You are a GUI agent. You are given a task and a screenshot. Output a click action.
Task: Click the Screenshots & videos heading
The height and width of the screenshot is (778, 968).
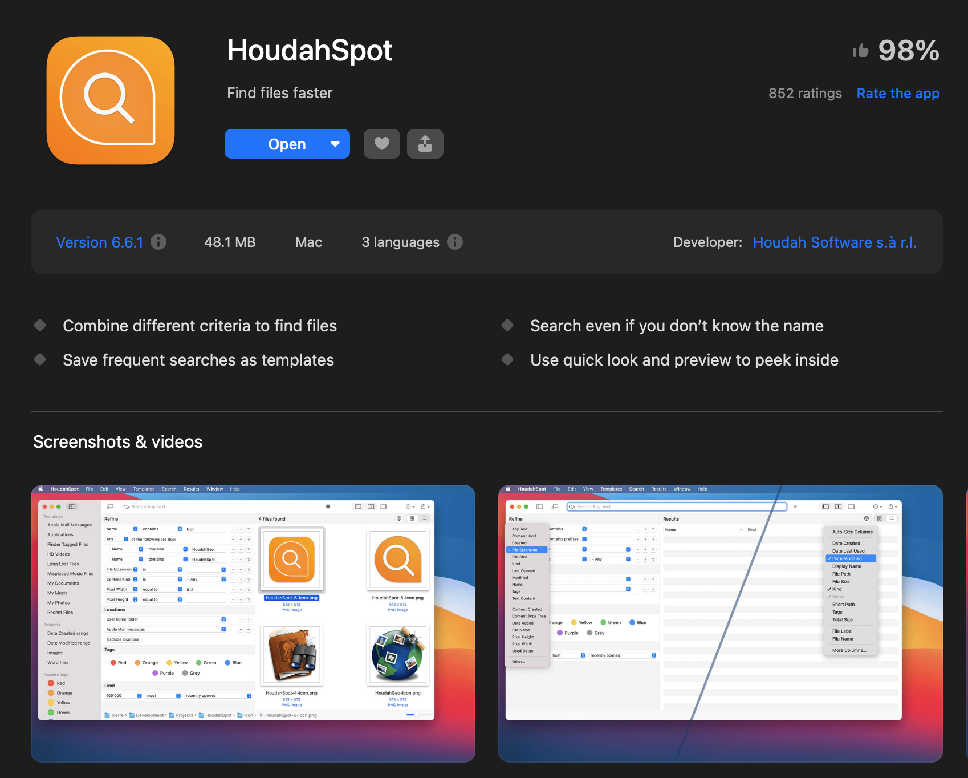click(x=118, y=442)
